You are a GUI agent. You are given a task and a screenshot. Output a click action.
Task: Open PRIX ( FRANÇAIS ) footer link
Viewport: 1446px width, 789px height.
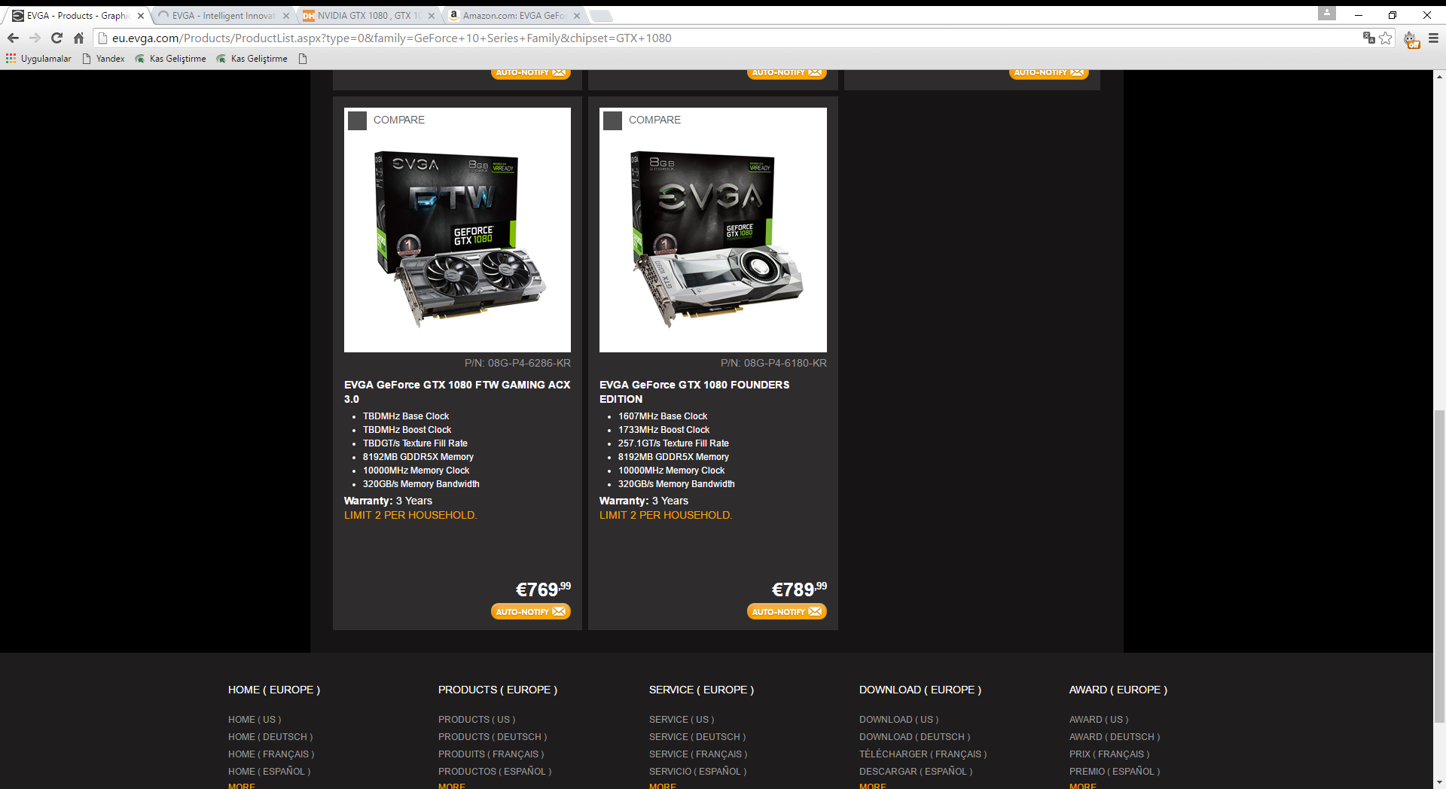pyautogui.click(x=1109, y=754)
